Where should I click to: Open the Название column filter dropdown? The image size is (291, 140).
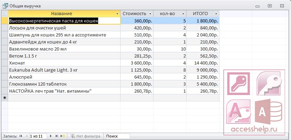[117, 14]
